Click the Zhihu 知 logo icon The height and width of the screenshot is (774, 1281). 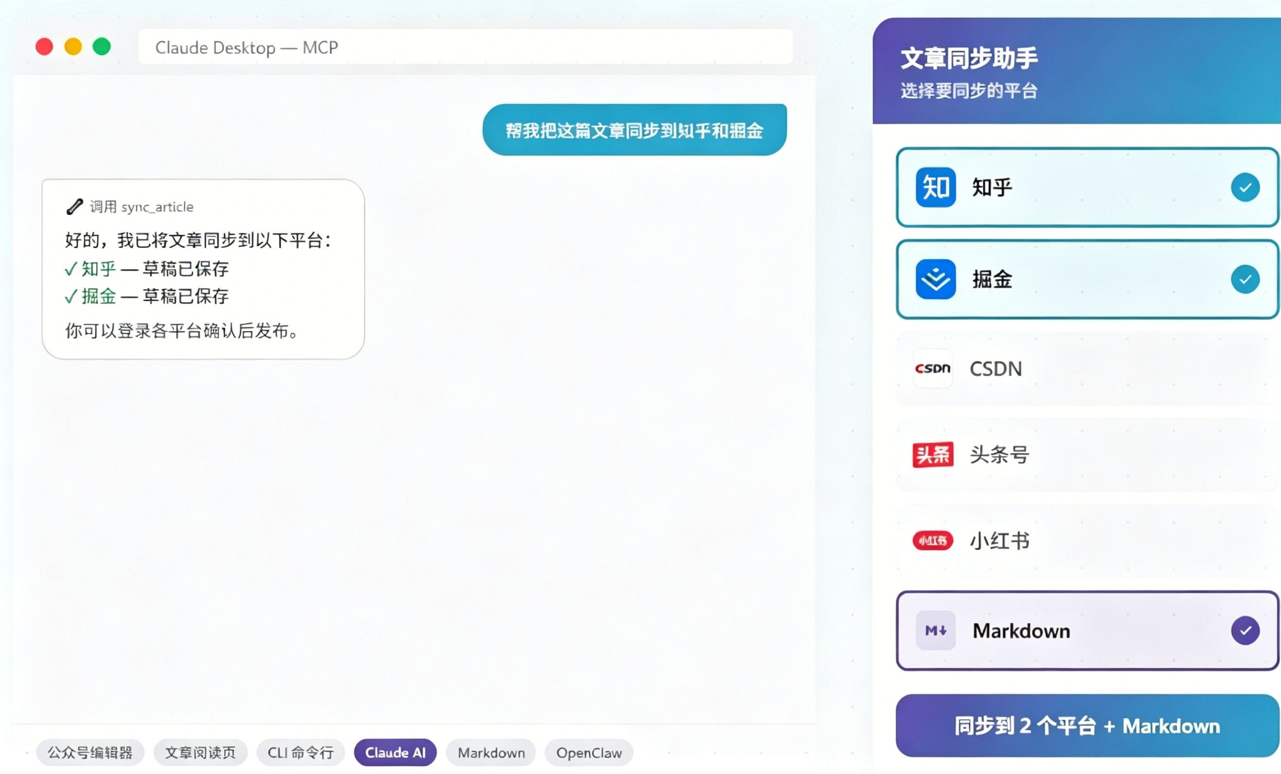[935, 187]
